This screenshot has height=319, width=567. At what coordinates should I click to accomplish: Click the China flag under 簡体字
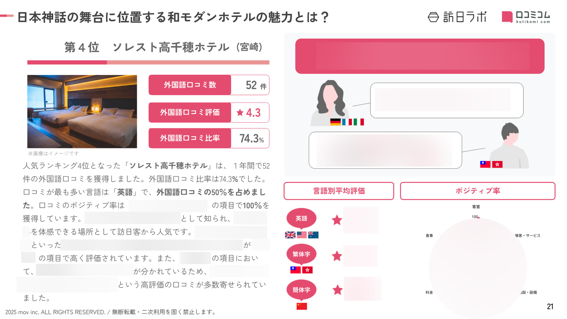click(x=302, y=306)
